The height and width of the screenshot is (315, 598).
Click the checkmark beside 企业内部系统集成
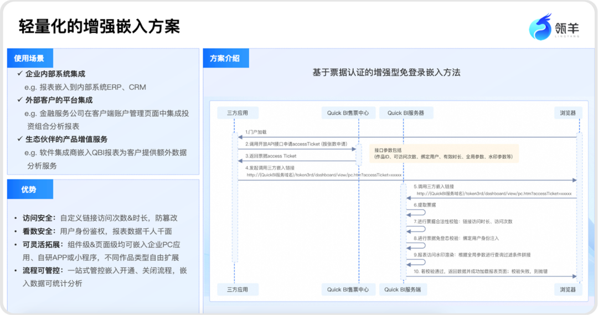[20, 74]
